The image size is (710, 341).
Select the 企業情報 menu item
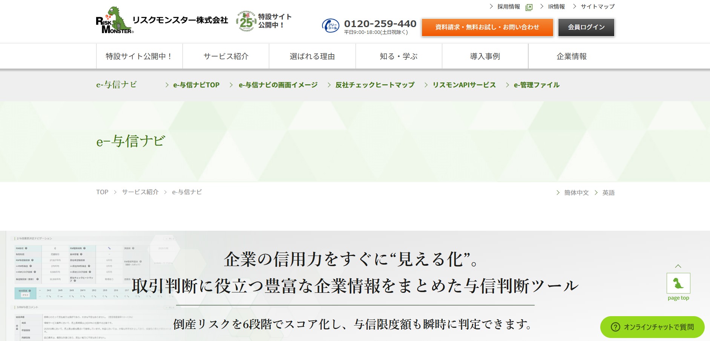572,56
